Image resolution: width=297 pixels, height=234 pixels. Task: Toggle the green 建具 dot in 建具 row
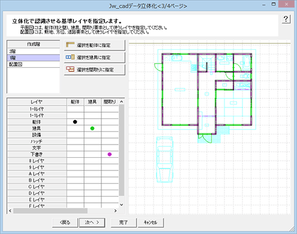tap(92, 128)
